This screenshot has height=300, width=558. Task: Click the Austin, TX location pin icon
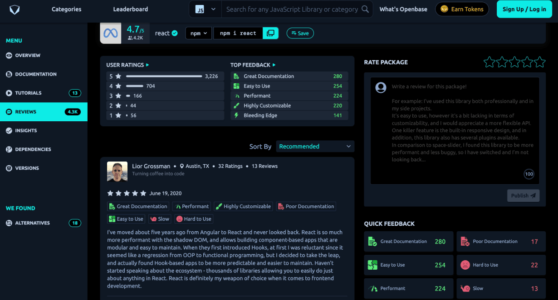pos(182,166)
